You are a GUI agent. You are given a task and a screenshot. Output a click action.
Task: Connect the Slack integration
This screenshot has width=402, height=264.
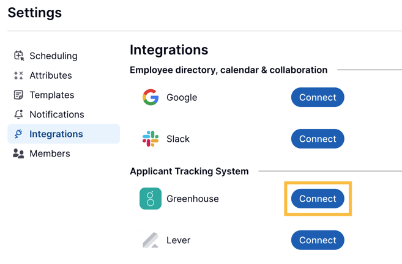(x=318, y=139)
